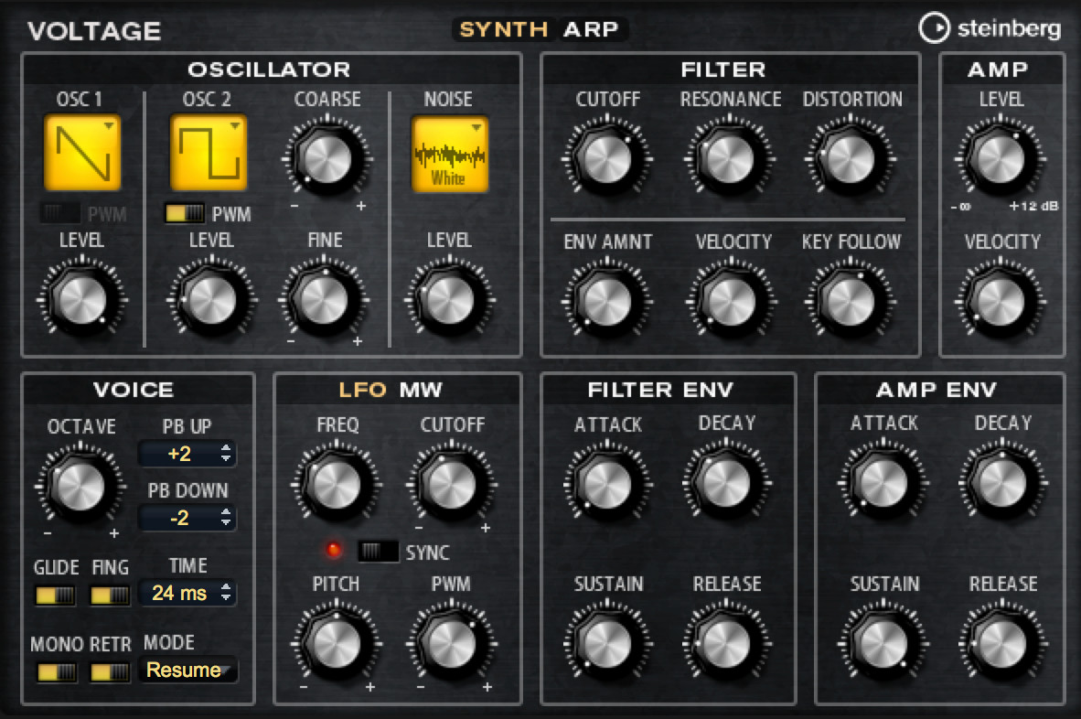Click the OSC 1 sawtooth waveform selector
1081x719 pixels.
82,153
